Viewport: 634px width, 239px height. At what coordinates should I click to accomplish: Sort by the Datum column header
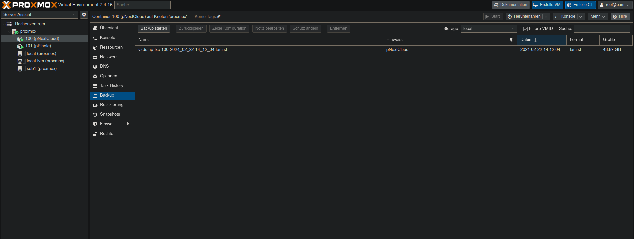click(541, 40)
